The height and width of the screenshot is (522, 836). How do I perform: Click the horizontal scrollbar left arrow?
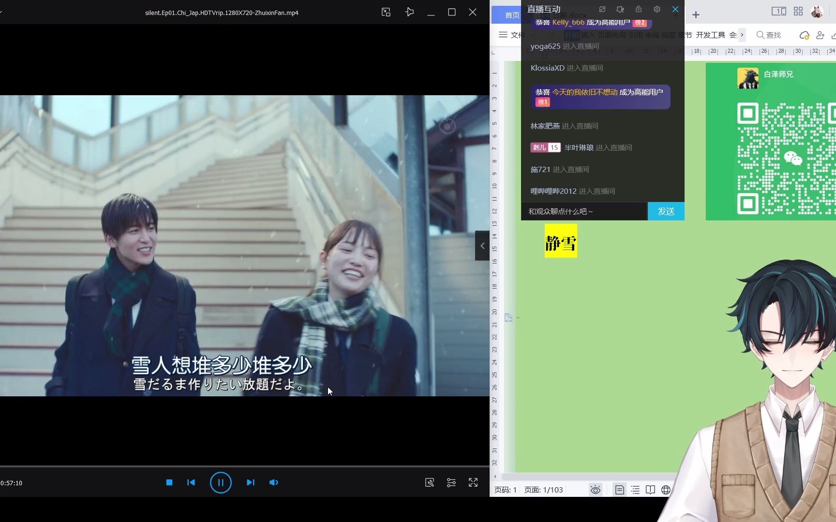pyautogui.click(x=495, y=477)
